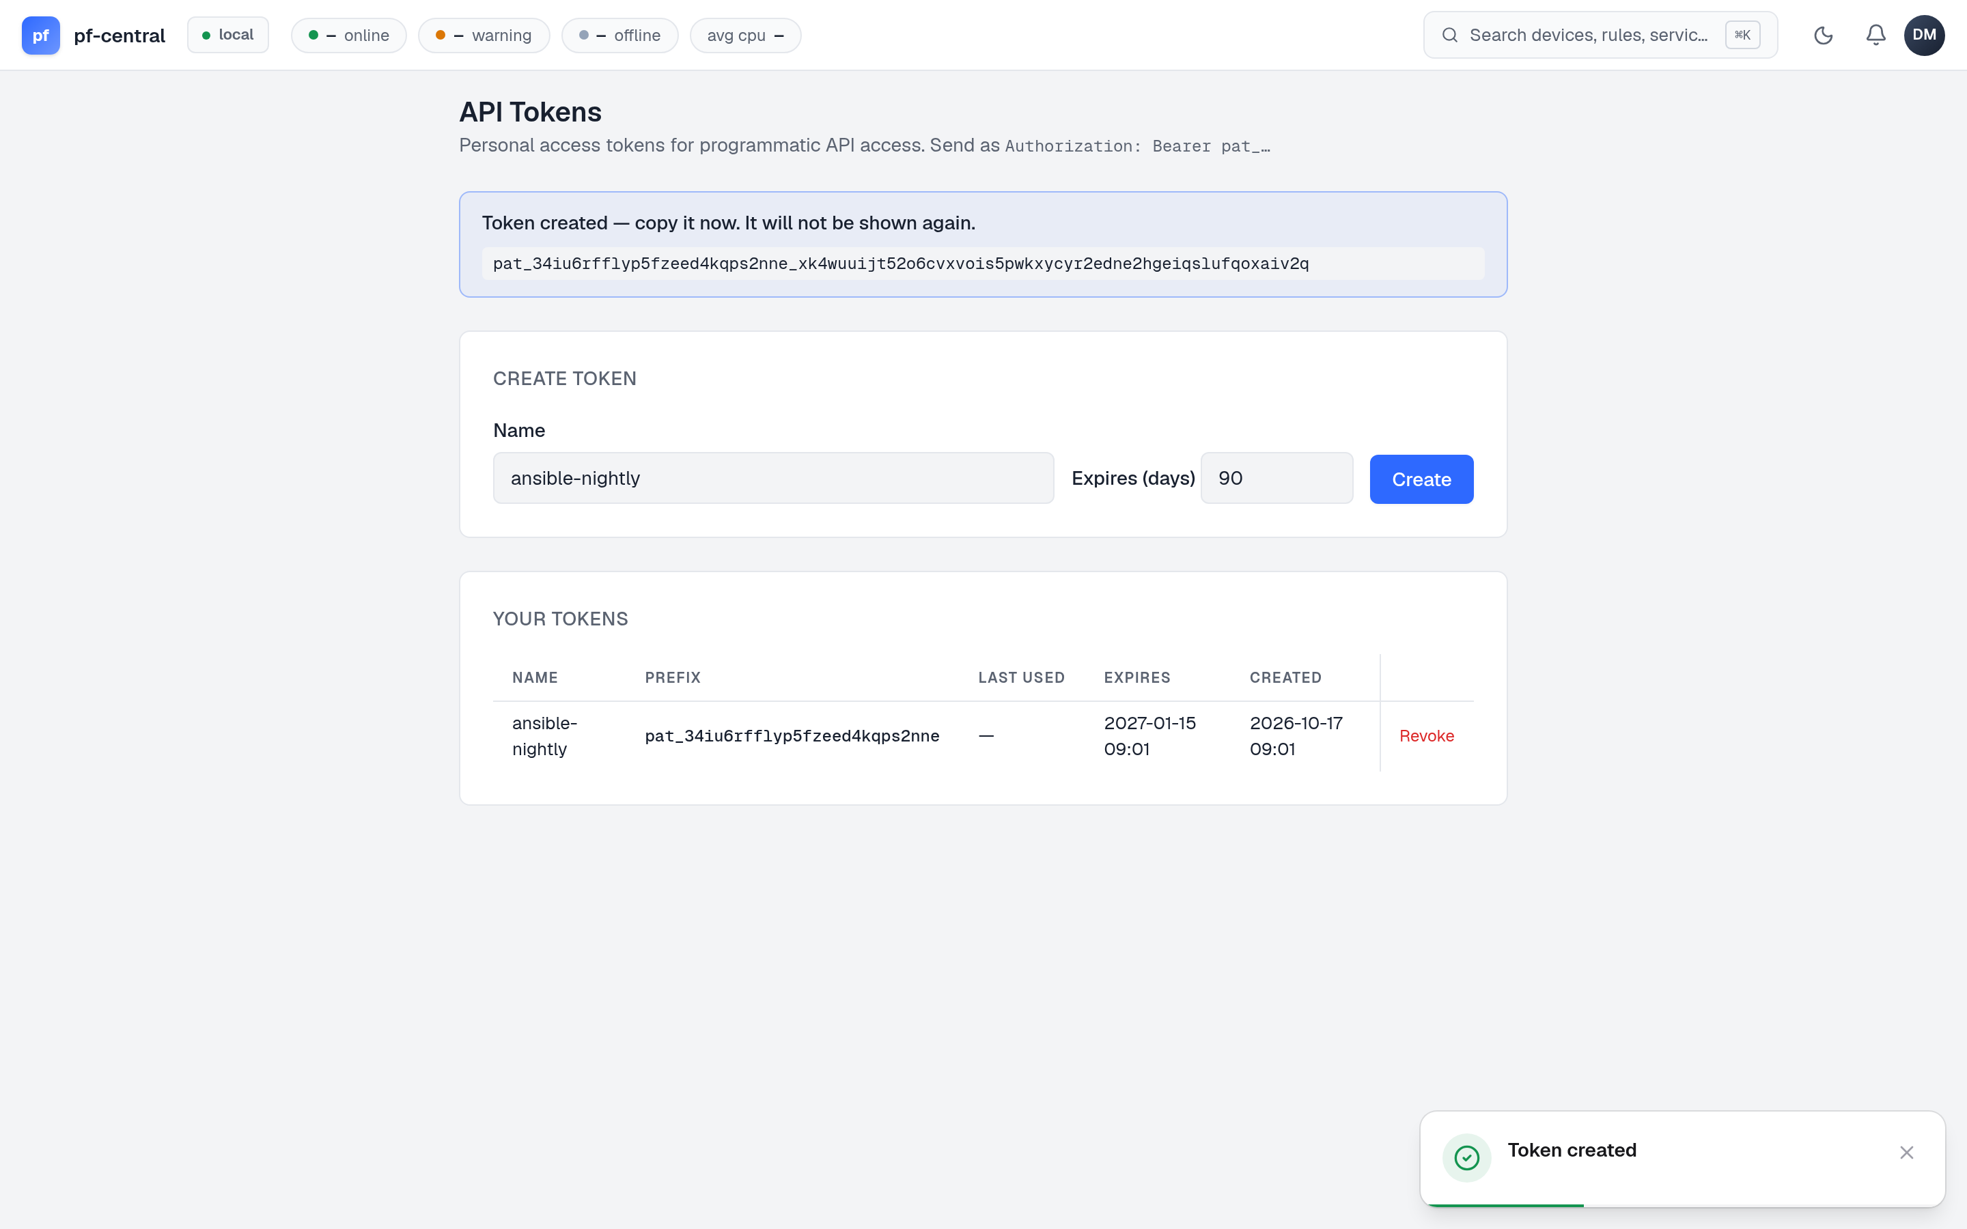Open the local environment selector
1967x1229 pixels.
227,35
